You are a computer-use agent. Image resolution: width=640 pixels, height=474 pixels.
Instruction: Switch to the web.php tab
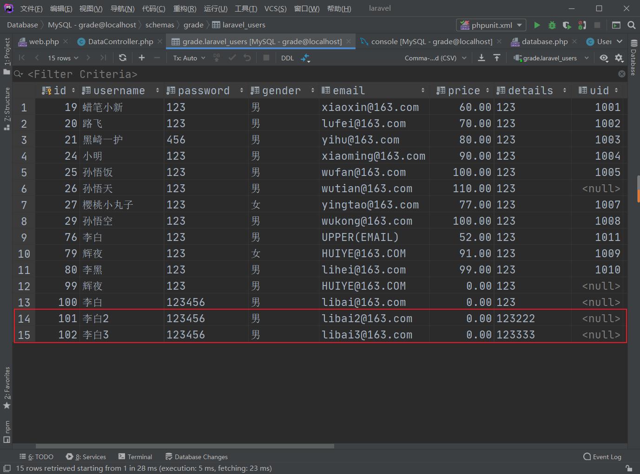tap(44, 41)
